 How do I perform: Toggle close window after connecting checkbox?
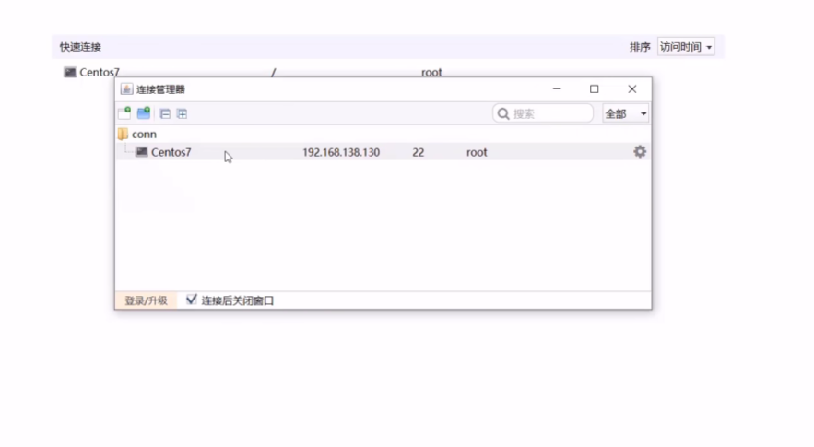[192, 300]
